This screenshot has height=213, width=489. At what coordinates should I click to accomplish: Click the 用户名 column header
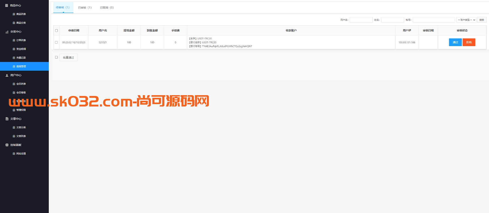(x=103, y=31)
